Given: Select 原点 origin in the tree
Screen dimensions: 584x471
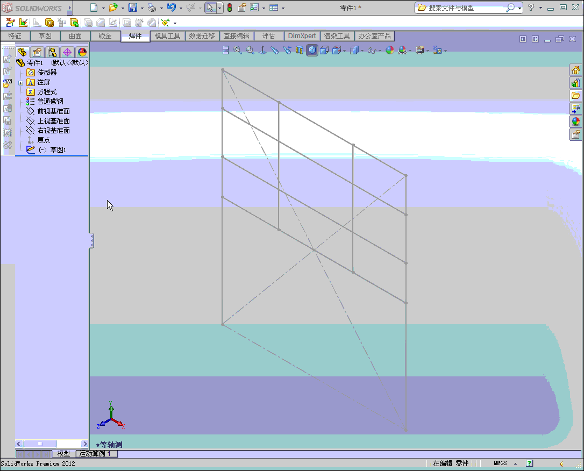Looking at the screenshot, I should (44, 140).
